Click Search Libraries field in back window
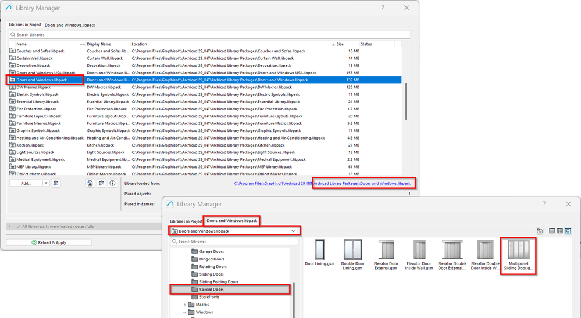This screenshot has height=318, width=581. (210, 35)
